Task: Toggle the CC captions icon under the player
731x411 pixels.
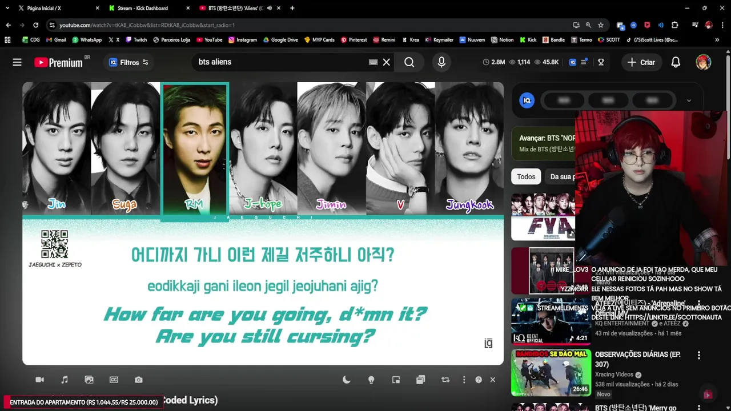Action: 114,380
